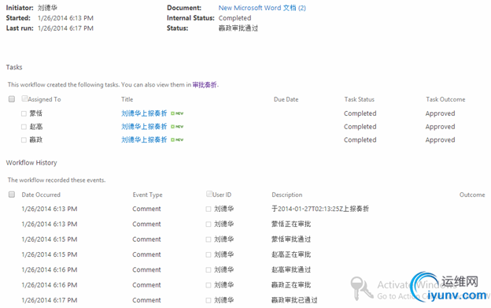Open the 嬴政 row 刘德华上报奏折 task
Screen dimensions: 491x308
144,139
